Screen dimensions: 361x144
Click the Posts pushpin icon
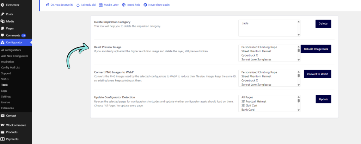pos(2,14)
